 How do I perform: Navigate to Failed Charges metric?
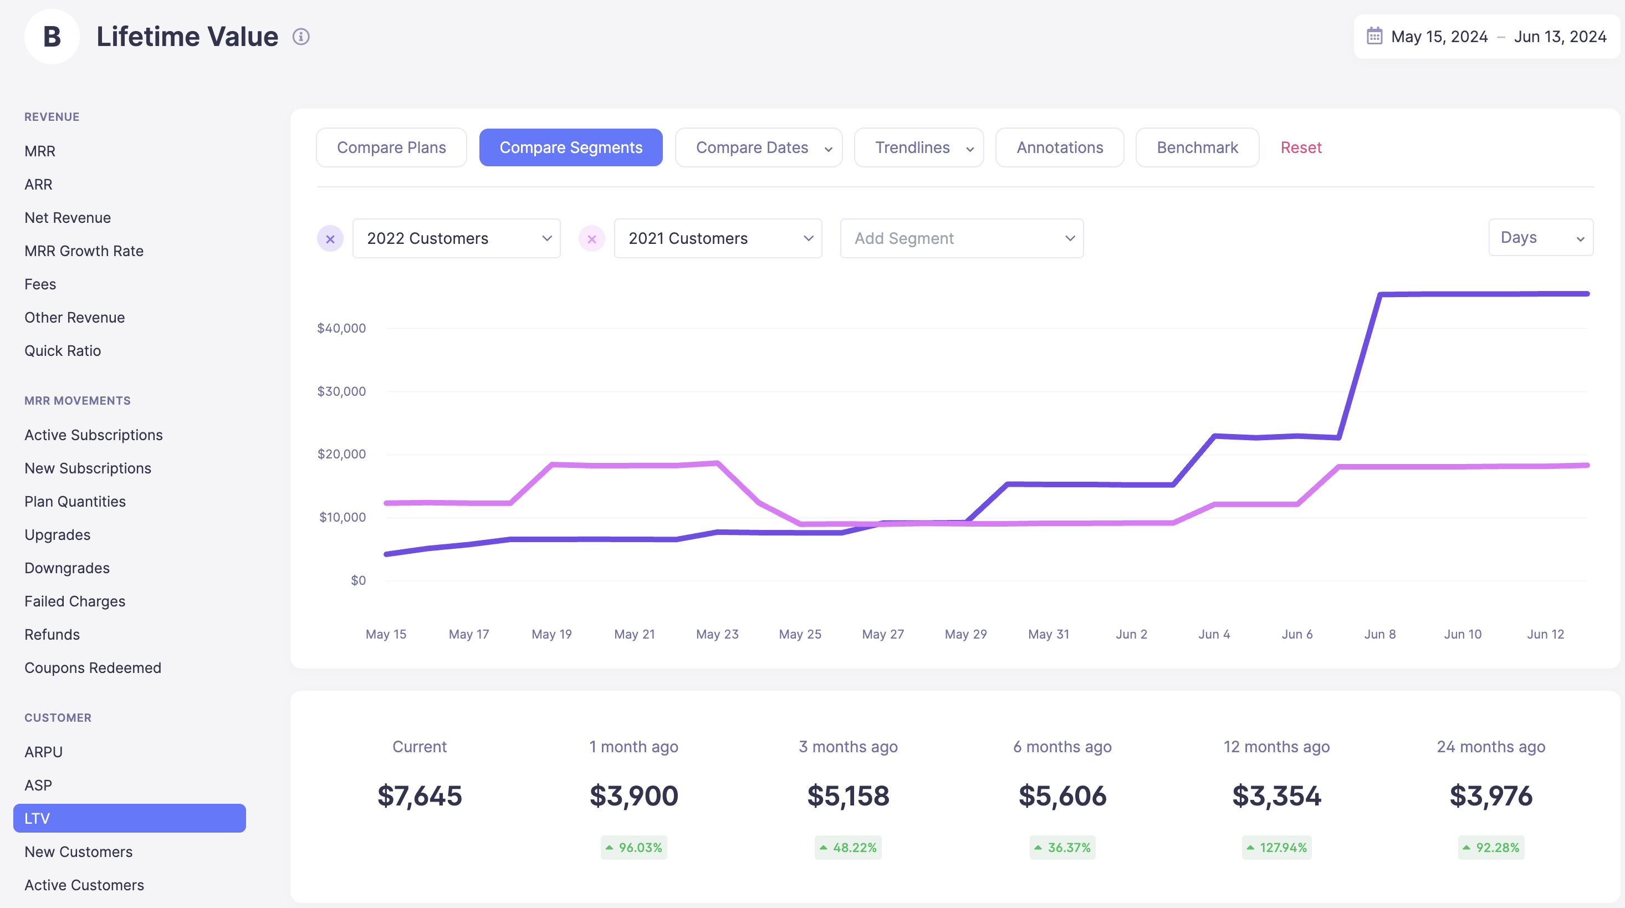[75, 601]
